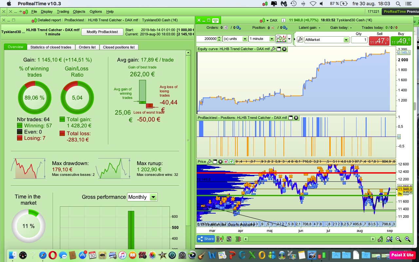Expand the DAX instrument dropdown arrow
Image resolution: width=419 pixels, height=262 pixels.
click(x=267, y=21)
